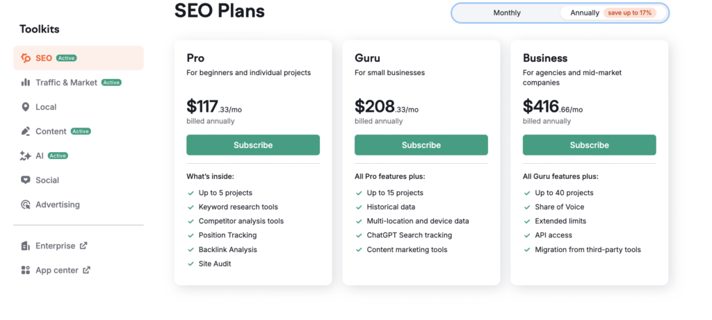Select the SEO toolkit icon
712x320 pixels.
click(x=26, y=58)
